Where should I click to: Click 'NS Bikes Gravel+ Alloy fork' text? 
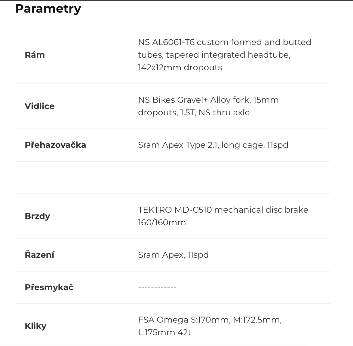(194, 100)
